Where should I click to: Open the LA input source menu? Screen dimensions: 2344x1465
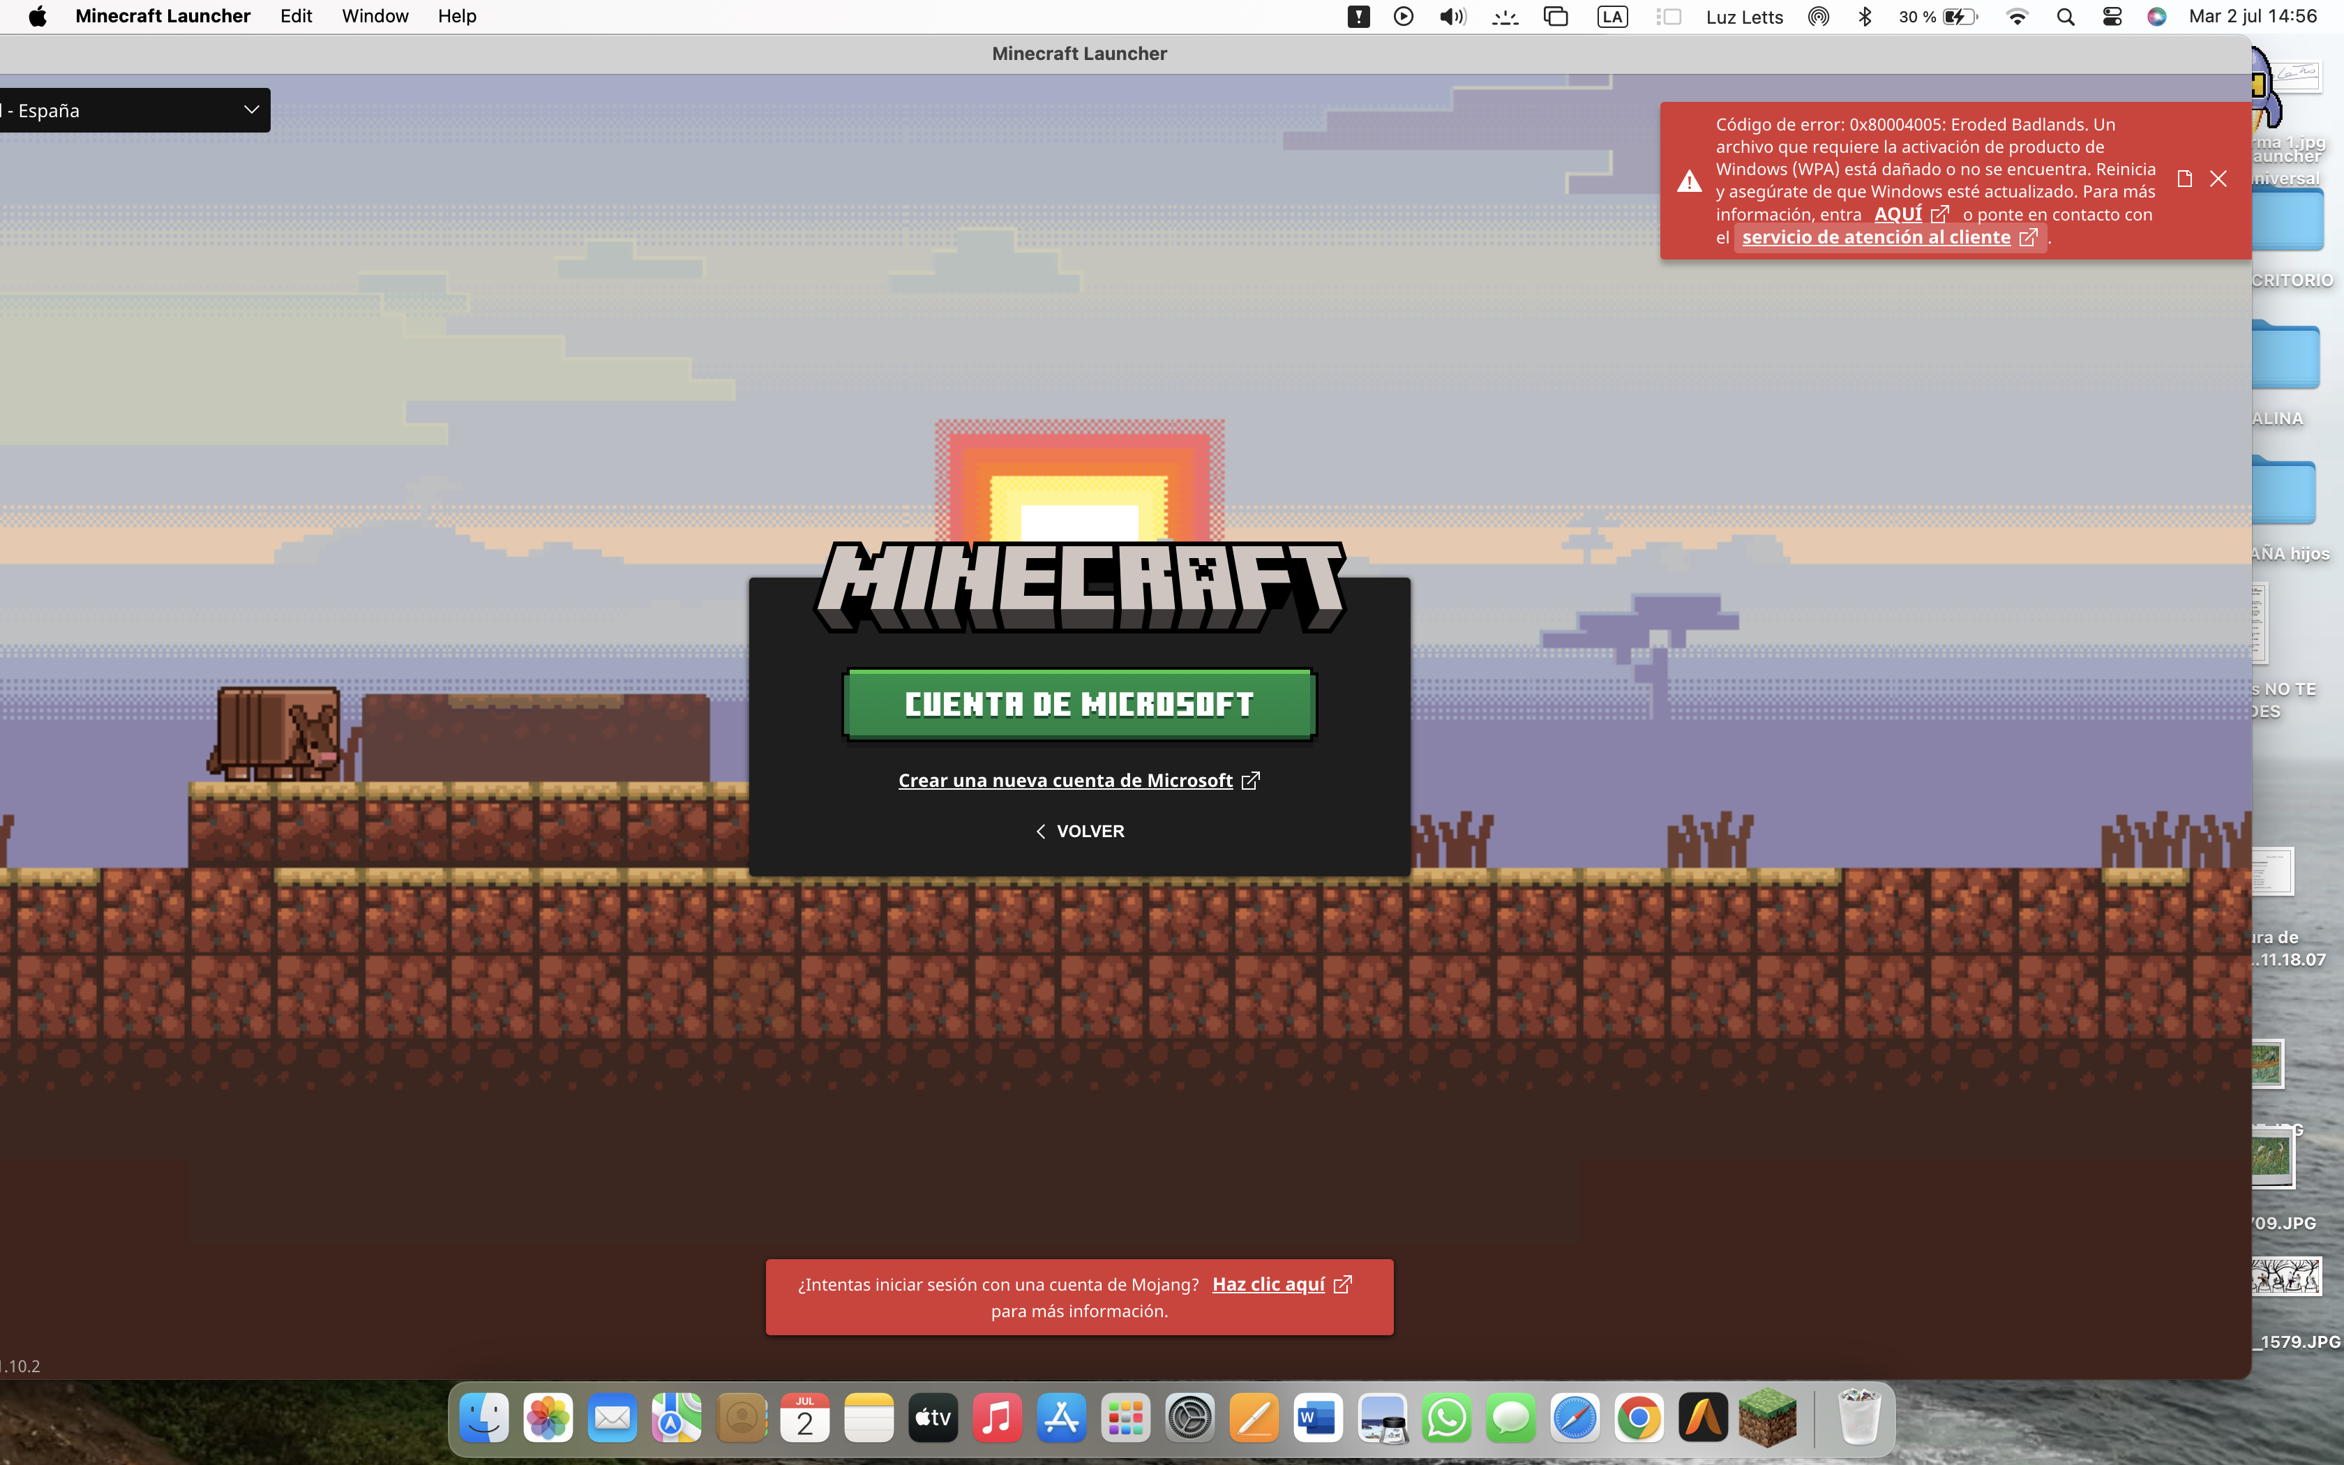tap(1611, 17)
